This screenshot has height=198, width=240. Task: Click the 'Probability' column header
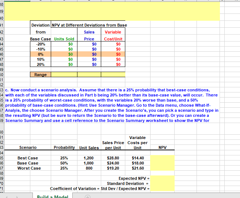coord(64,147)
